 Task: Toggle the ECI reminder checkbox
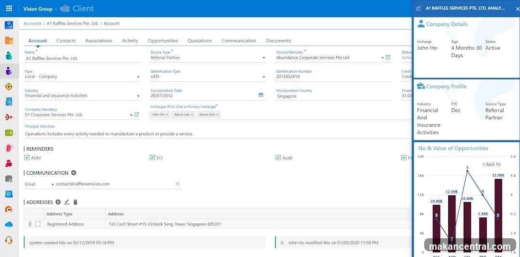pyautogui.click(x=153, y=157)
